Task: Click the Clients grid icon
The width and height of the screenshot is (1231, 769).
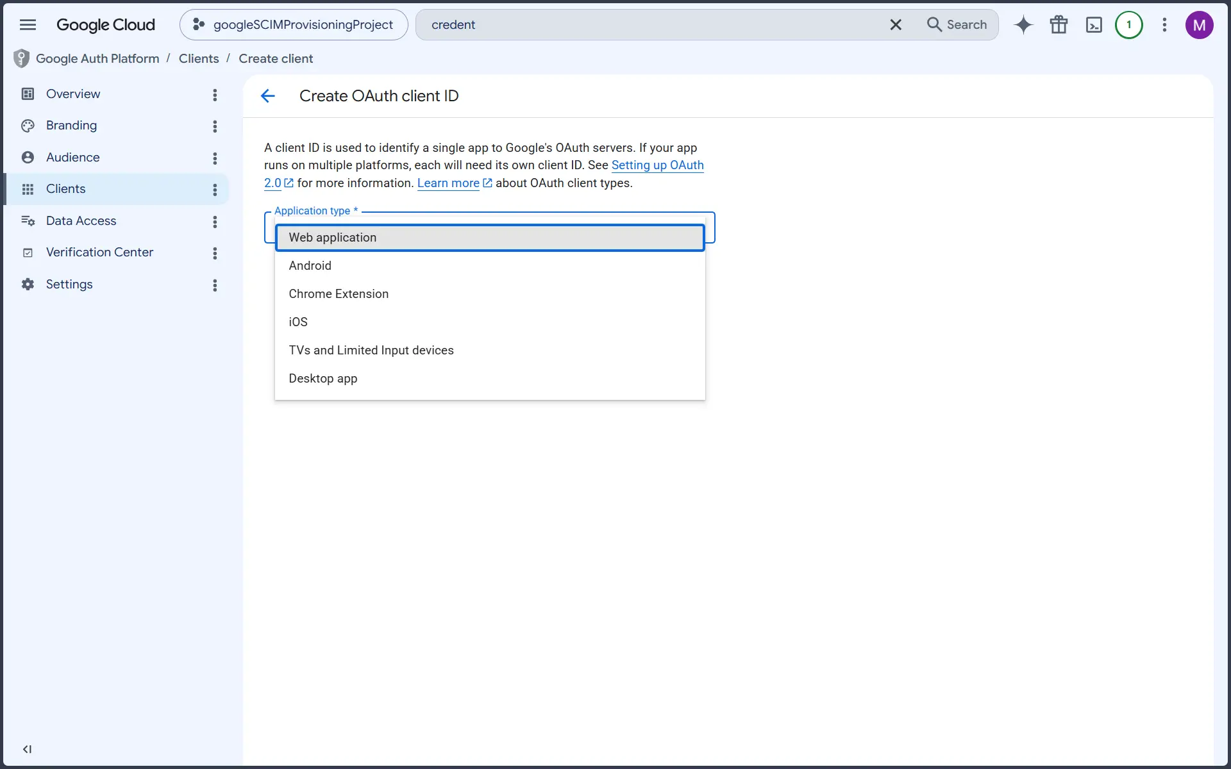Action: tap(28, 189)
